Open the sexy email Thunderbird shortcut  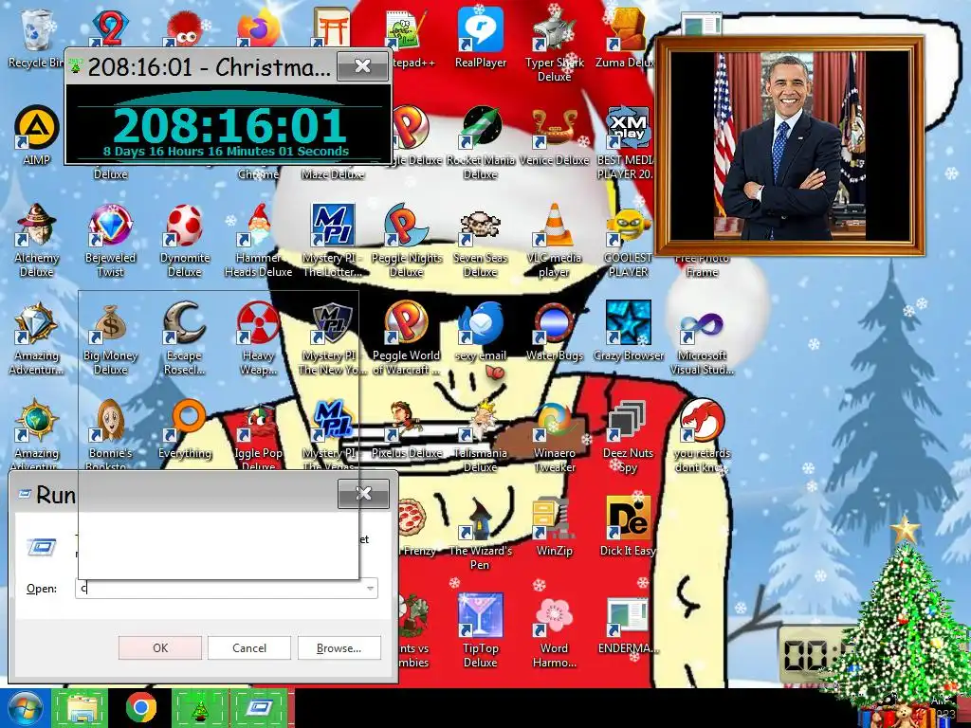coord(481,332)
